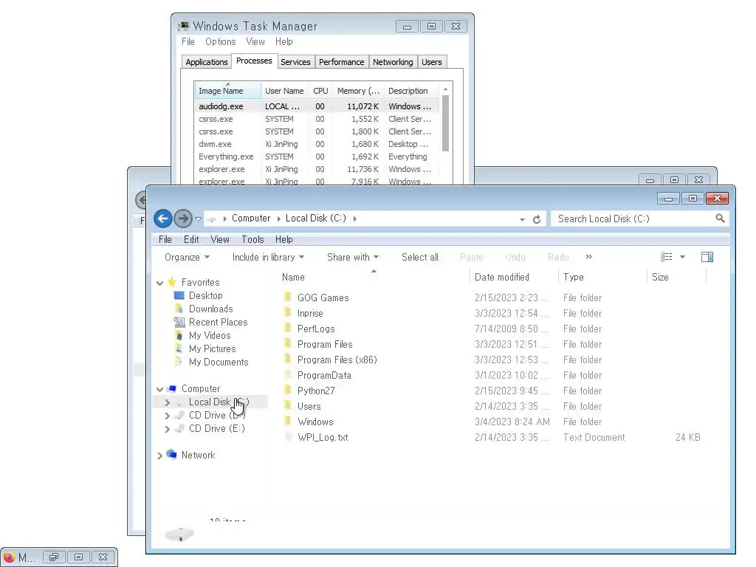
Task: Open the Explorer File menu
Action: point(165,240)
